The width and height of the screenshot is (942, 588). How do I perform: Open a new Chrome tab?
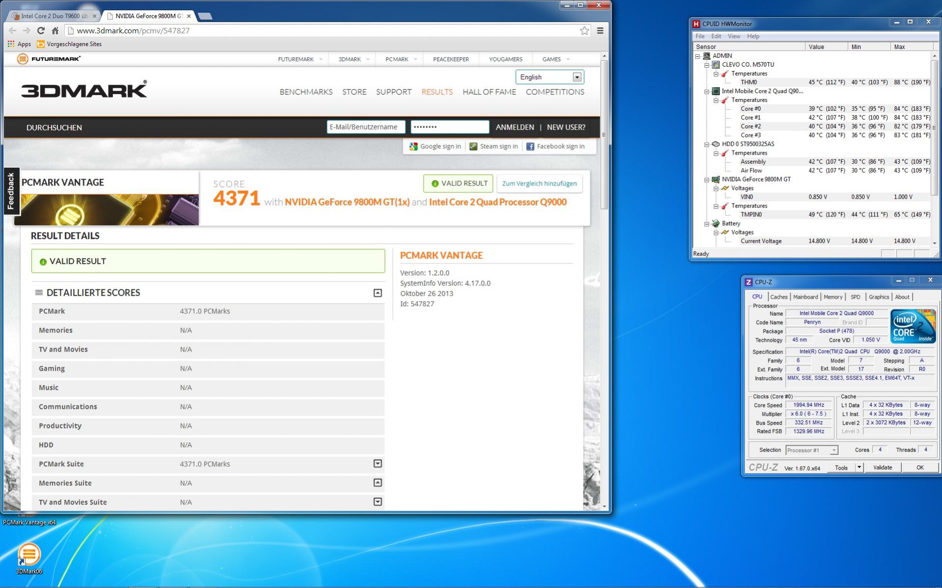(x=205, y=16)
